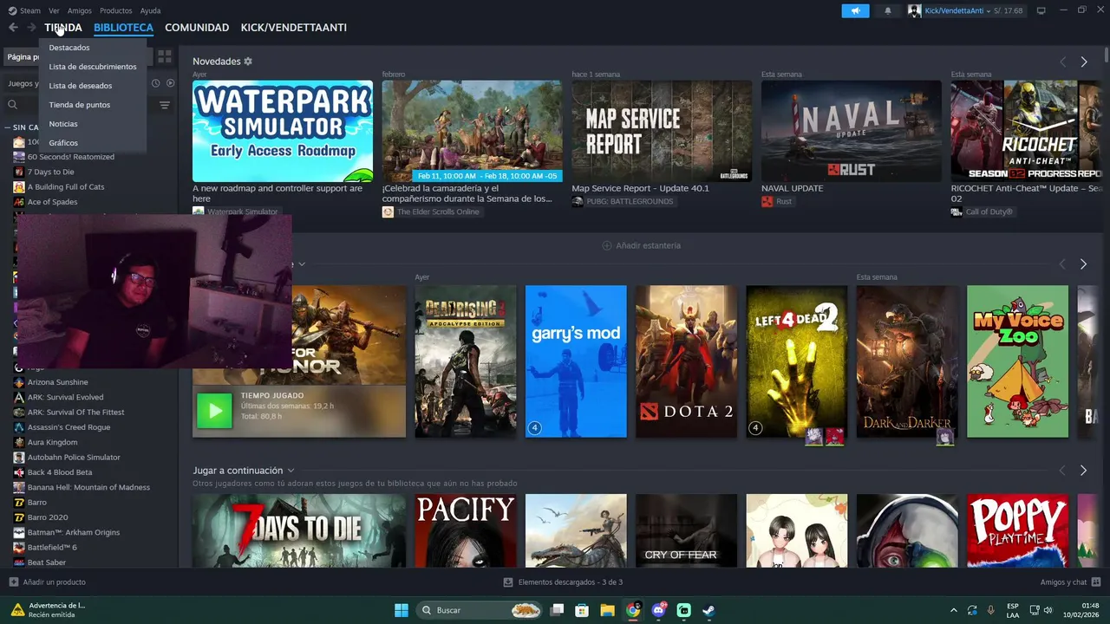Go forward with the navigation forward arrow

click(31, 28)
